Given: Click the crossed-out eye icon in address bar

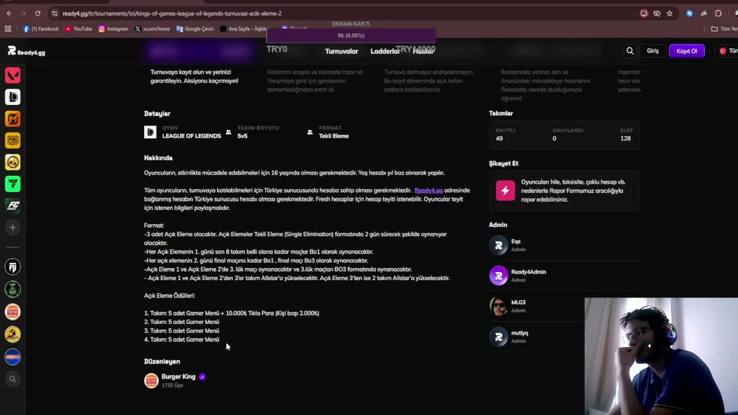Looking at the screenshot, I should click(657, 13).
